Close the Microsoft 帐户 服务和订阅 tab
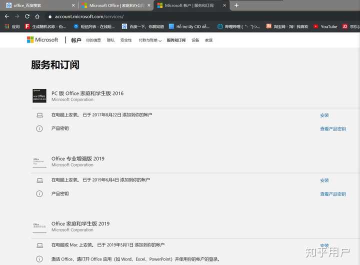 click(x=224, y=5)
